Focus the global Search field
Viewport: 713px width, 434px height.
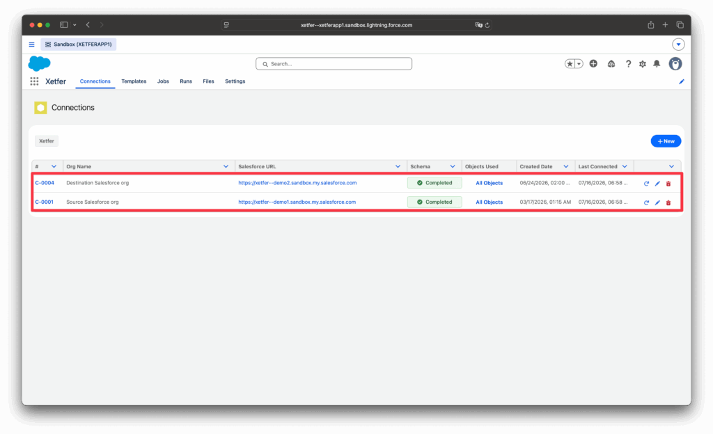click(334, 64)
